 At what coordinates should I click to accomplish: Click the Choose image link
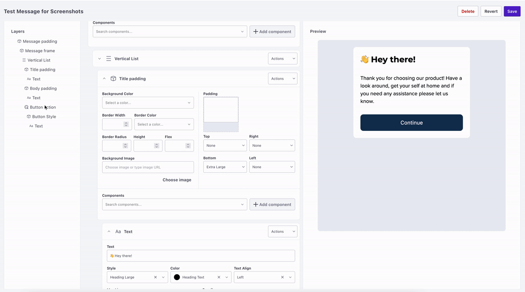pos(177,180)
